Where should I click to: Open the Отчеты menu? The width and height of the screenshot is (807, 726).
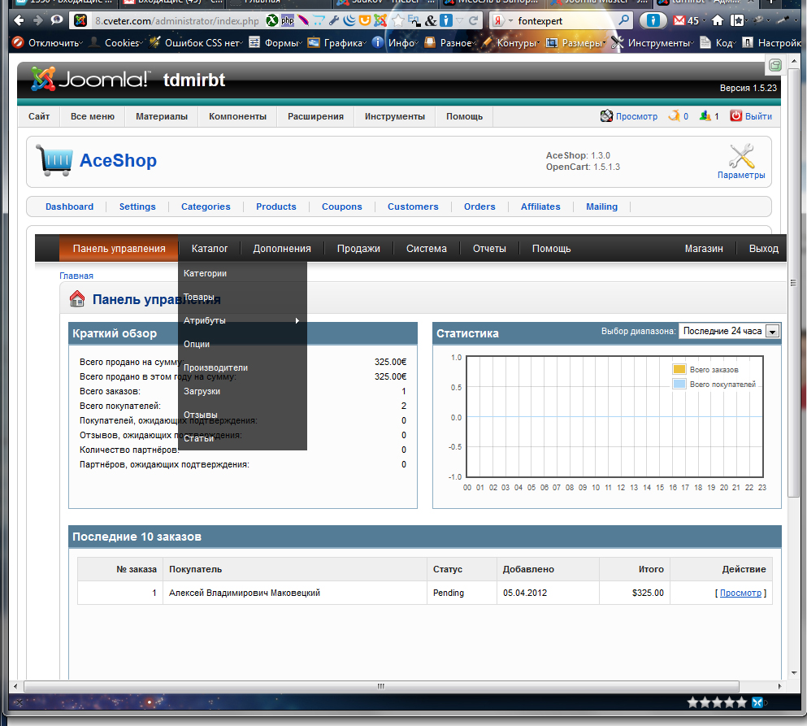(x=489, y=249)
